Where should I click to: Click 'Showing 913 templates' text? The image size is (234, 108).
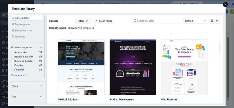(81, 28)
